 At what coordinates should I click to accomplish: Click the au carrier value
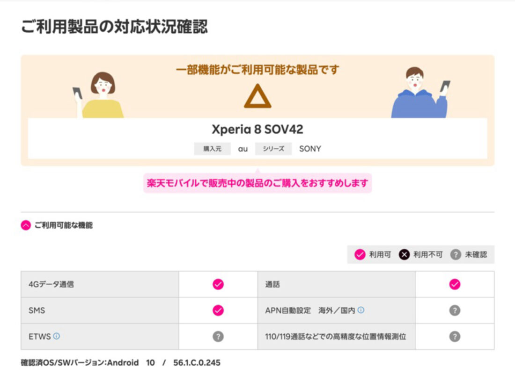click(243, 149)
